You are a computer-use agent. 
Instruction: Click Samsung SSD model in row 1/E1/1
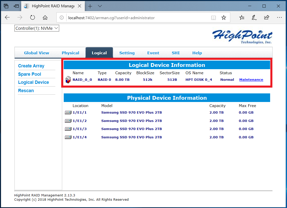[x=132, y=112]
